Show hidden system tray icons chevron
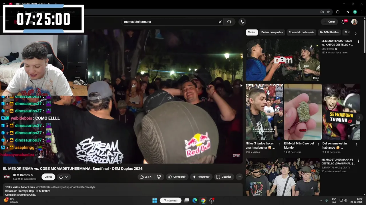366x205 pixels. 320,200
